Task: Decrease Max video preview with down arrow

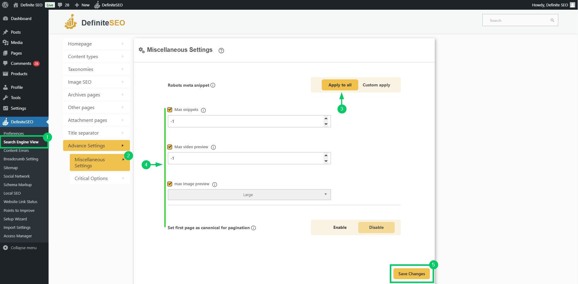Action: pos(326,161)
